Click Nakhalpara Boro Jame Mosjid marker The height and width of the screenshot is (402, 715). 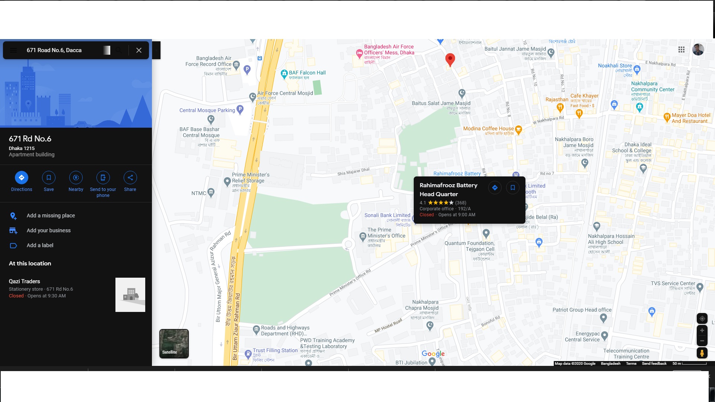pyautogui.click(x=585, y=162)
